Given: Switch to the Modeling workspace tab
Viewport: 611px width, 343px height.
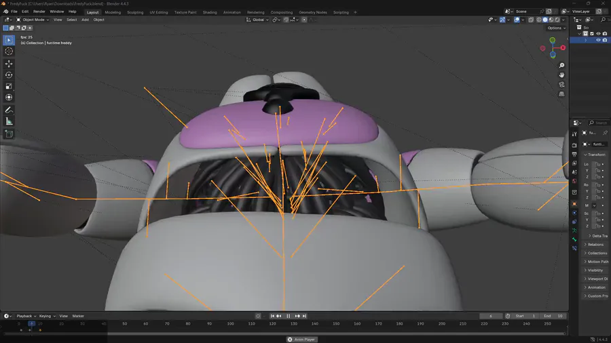Looking at the screenshot, I should (x=113, y=12).
